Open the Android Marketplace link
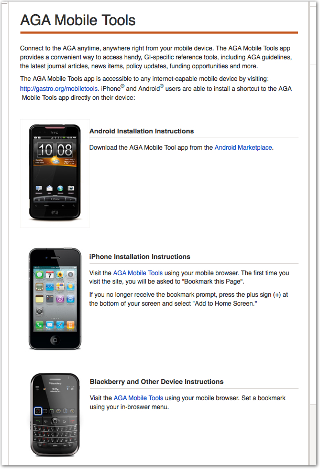Image resolution: width=320 pixels, height=469 pixels. point(243,148)
